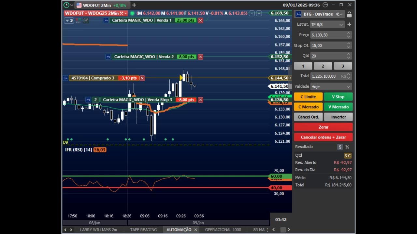Click the small plus button after quote values
This screenshot has width=417, height=234.
point(259,13)
